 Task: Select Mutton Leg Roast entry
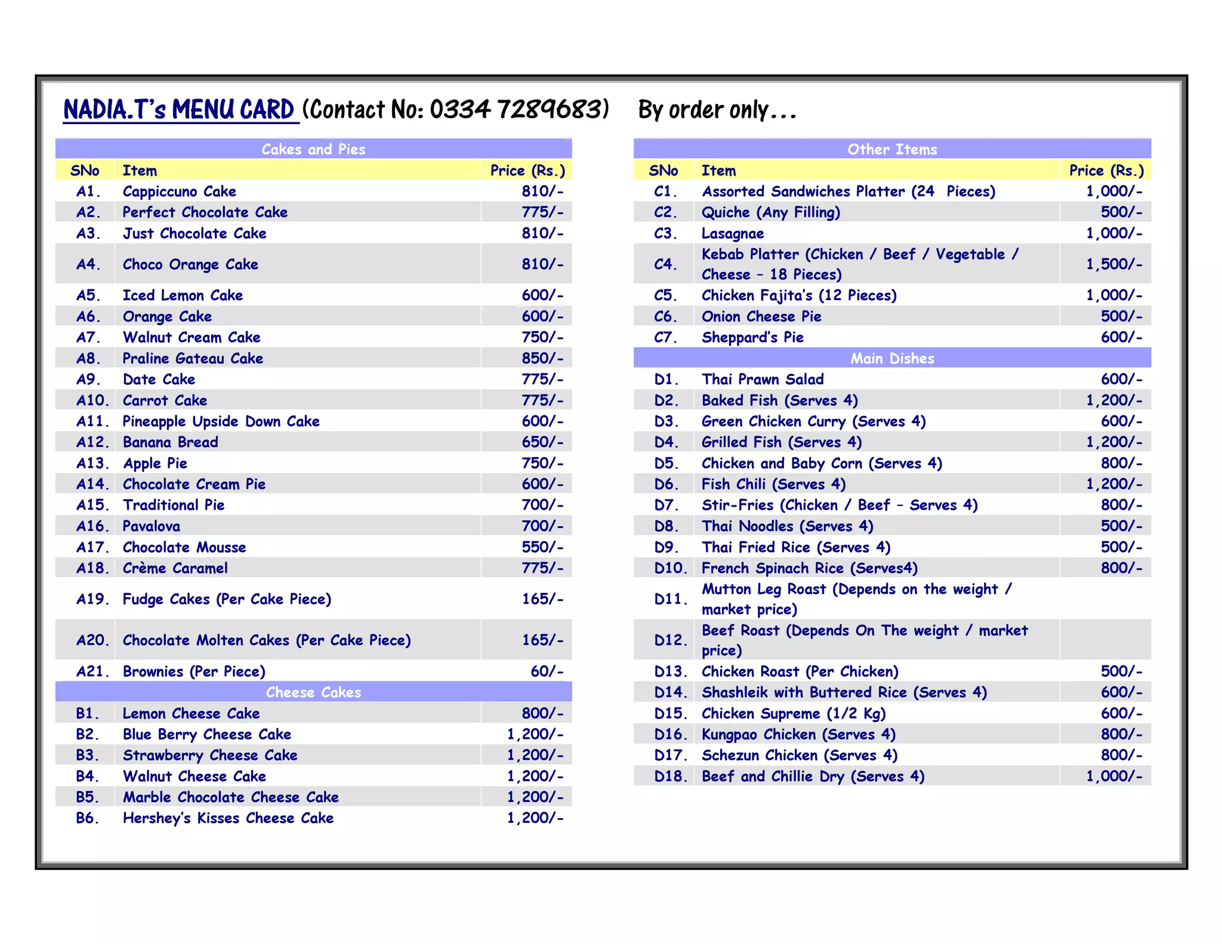pos(856,599)
